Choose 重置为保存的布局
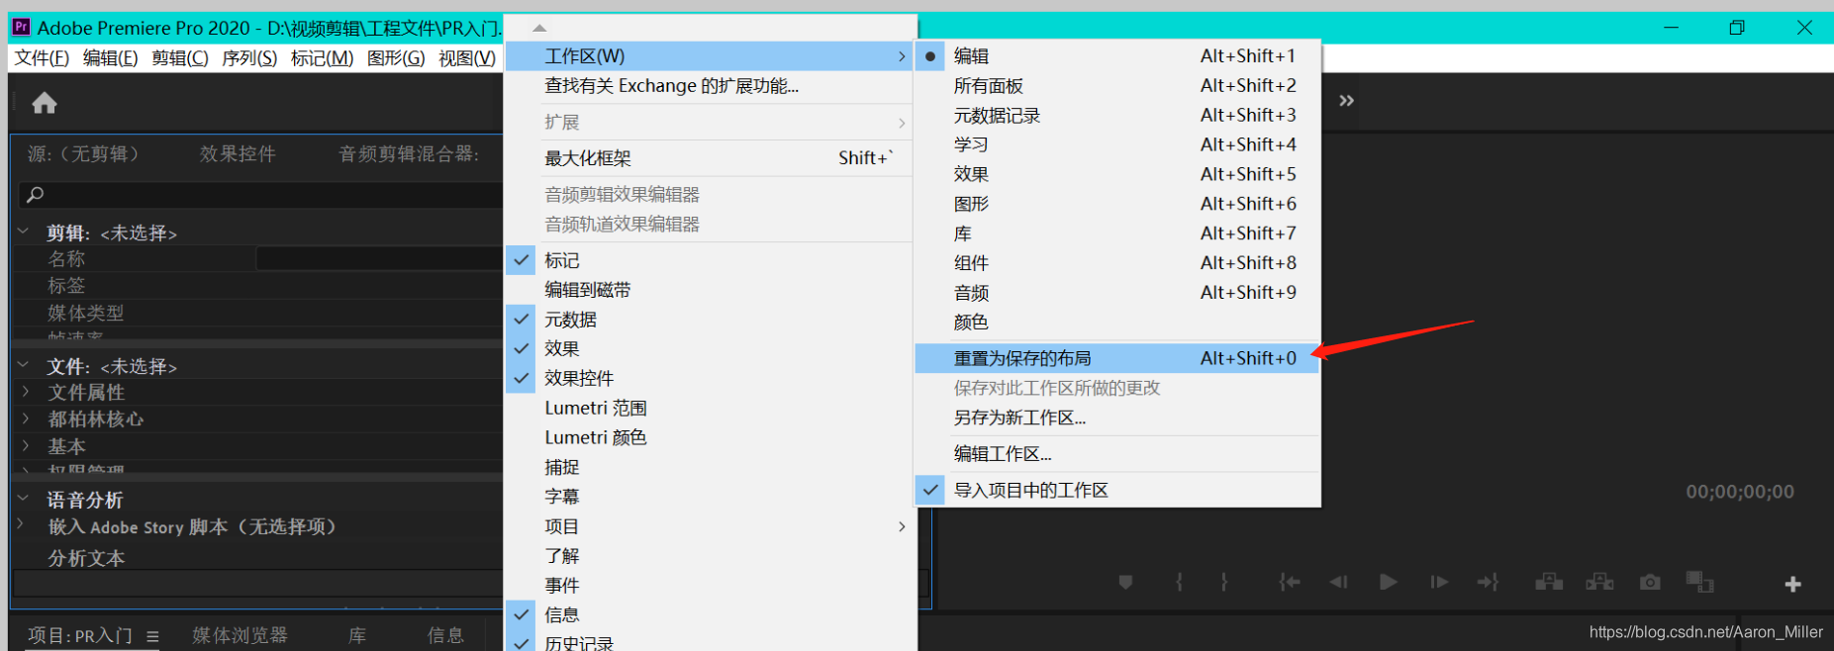The width and height of the screenshot is (1834, 651). [1118, 358]
